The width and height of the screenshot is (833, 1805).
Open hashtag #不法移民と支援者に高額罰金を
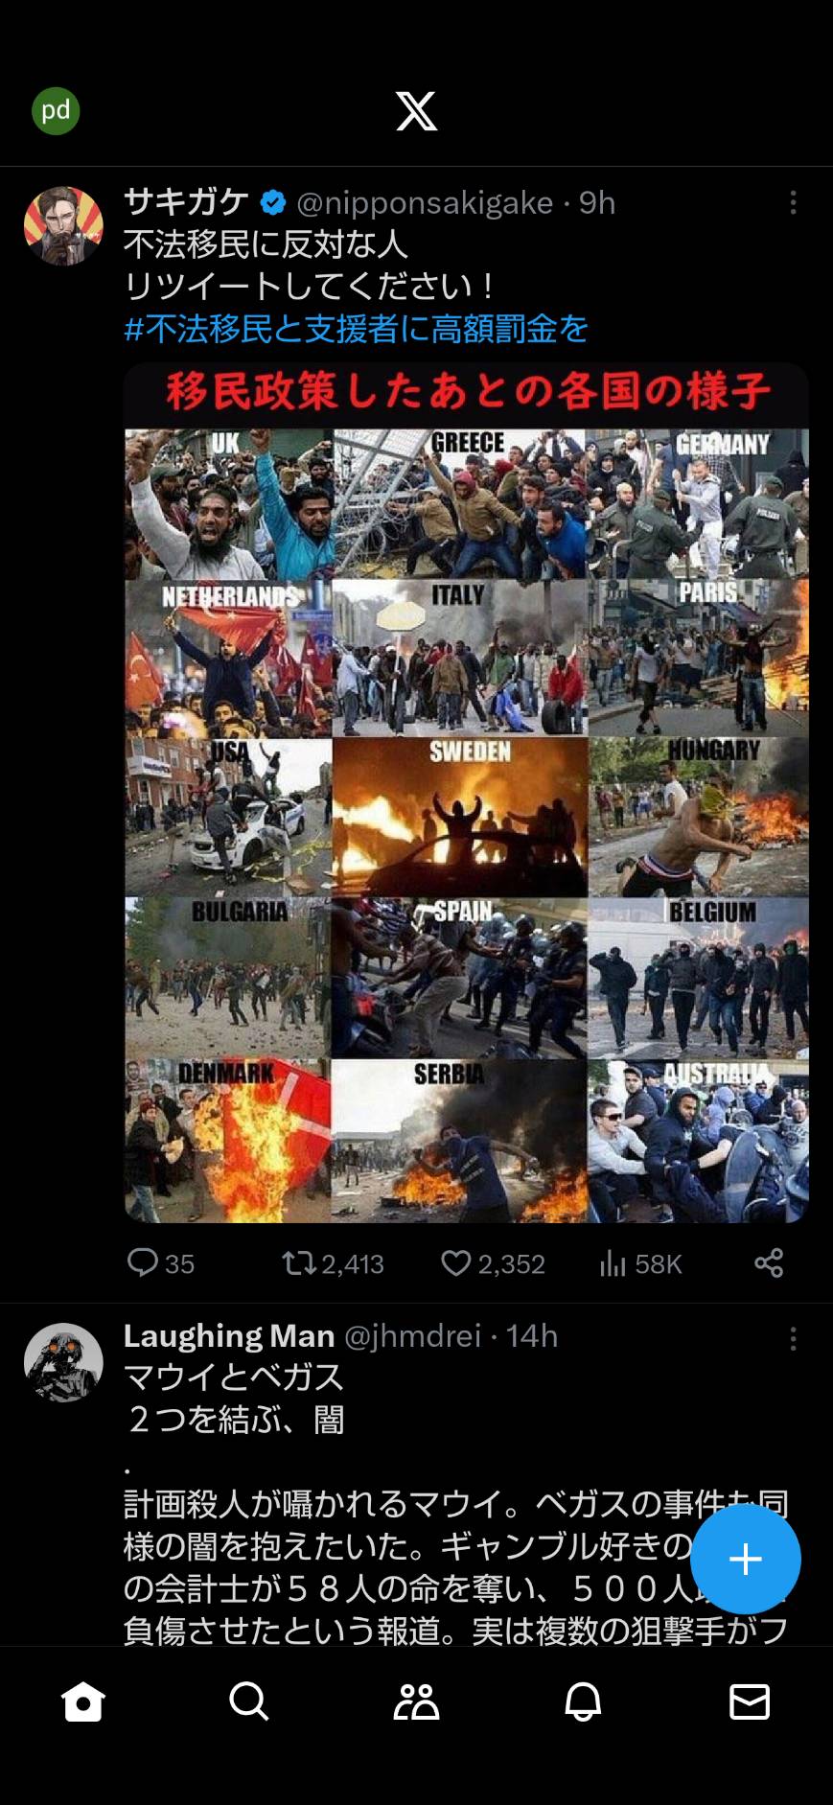tap(357, 329)
